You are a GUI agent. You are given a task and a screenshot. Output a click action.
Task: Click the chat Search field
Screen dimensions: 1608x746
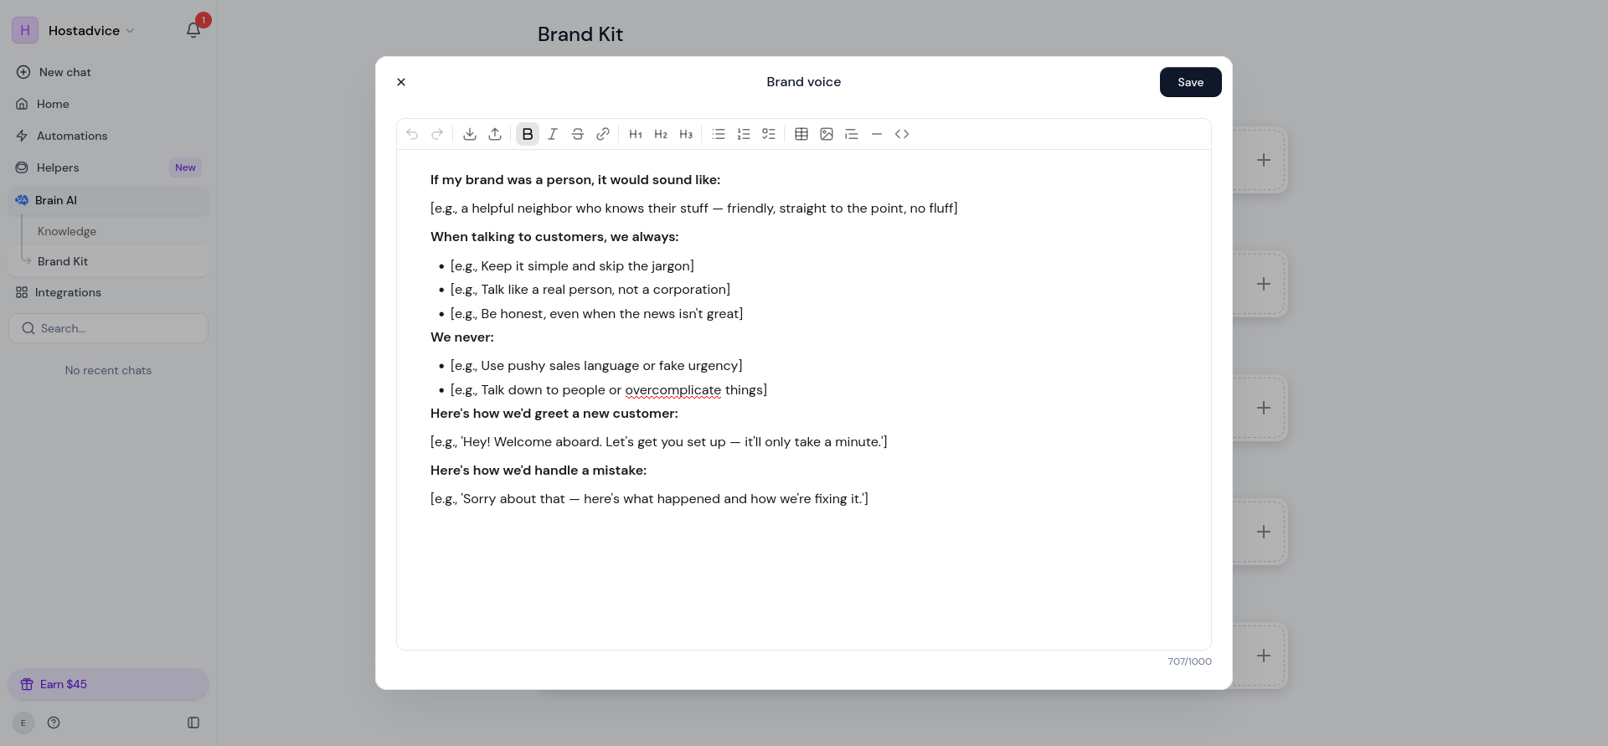click(108, 328)
